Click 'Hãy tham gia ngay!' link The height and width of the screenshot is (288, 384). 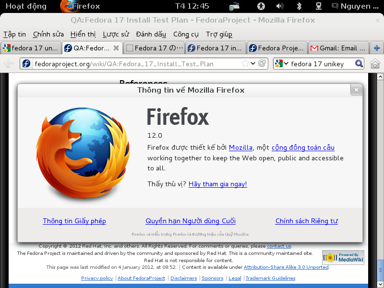(x=218, y=184)
